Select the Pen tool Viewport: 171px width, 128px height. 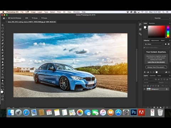(x=2, y=68)
